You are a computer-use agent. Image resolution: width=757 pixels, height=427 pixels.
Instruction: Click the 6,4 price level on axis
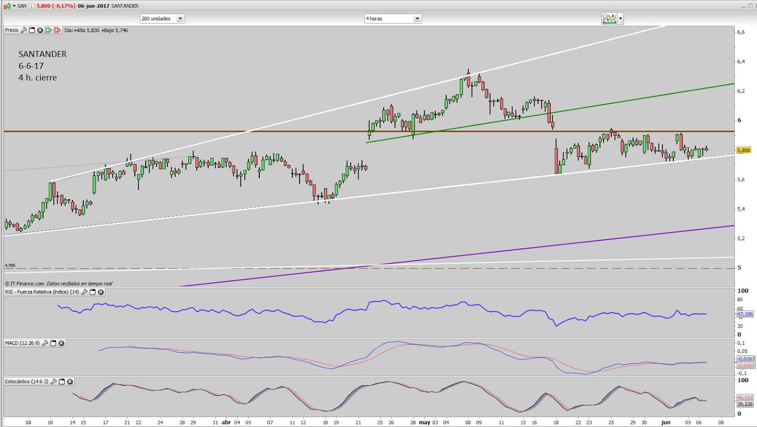point(741,61)
